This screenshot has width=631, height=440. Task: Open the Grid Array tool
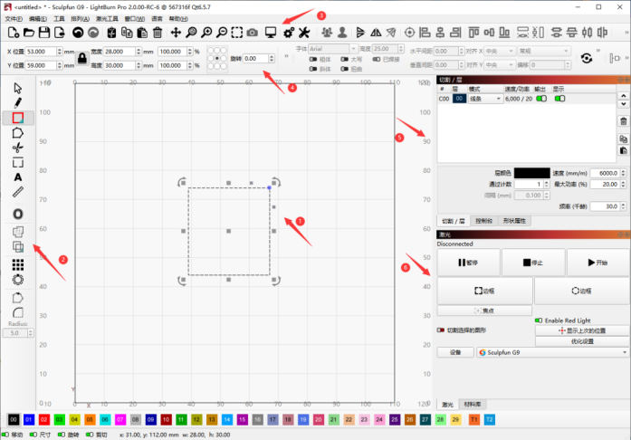pyautogui.click(x=18, y=264)
